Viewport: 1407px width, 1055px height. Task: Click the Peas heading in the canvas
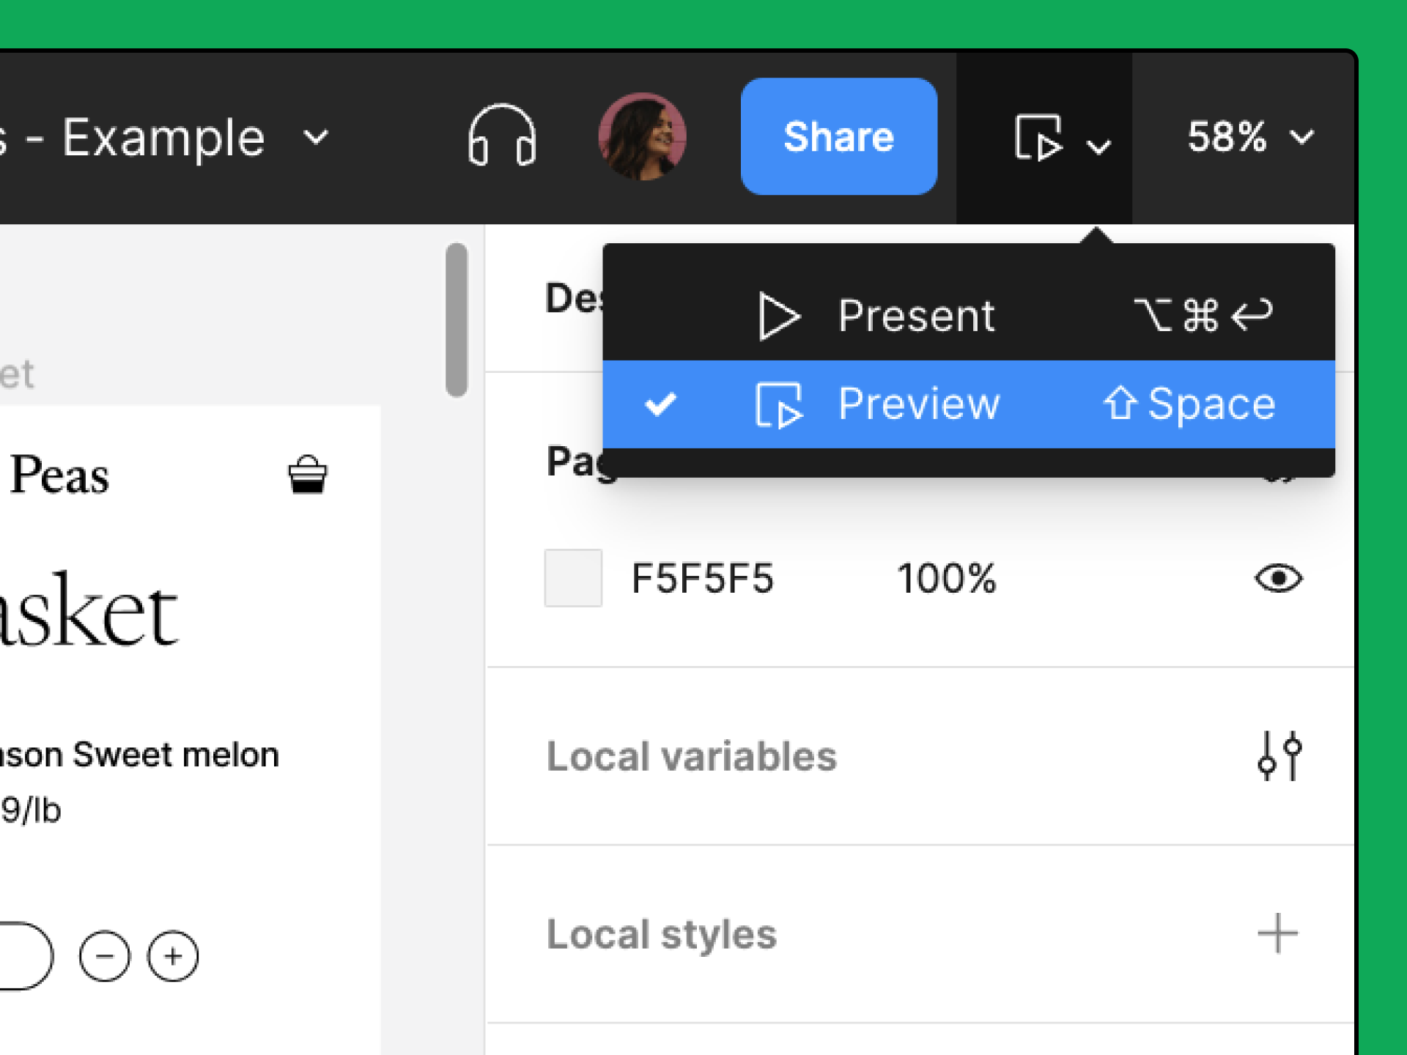point(60,475)
